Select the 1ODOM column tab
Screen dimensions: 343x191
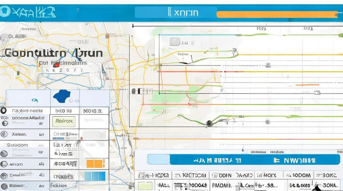298,175
